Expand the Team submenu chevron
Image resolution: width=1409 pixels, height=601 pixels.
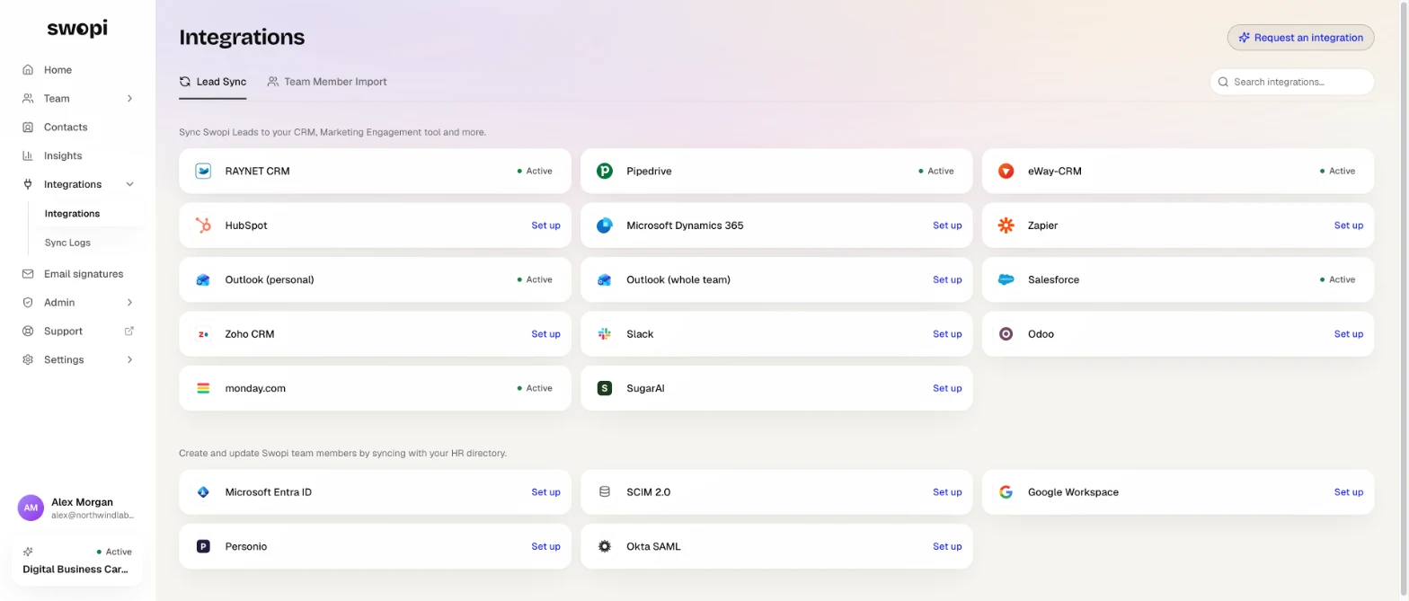click(x=129, y=99)
